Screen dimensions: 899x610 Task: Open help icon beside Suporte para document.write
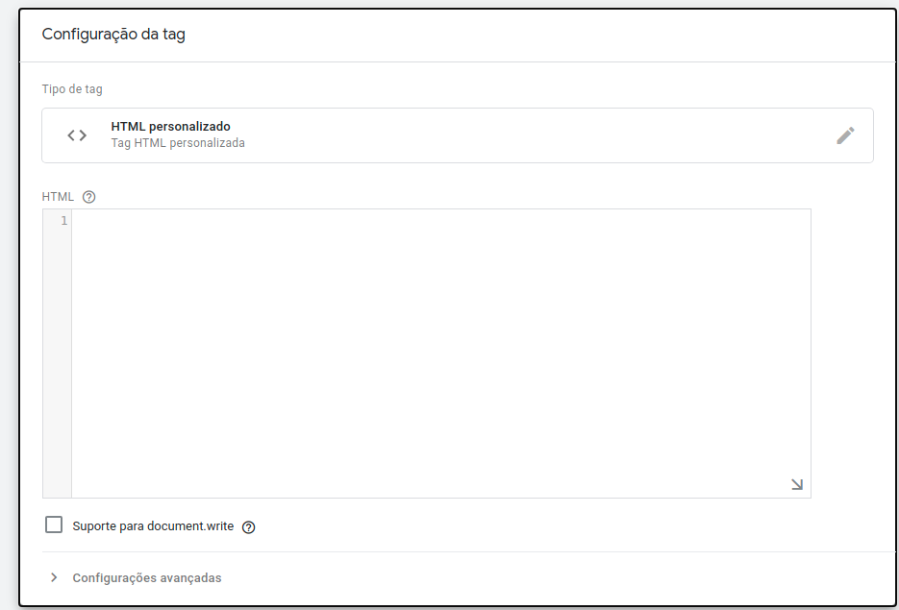pyautogui.click(x=248, y=527)
